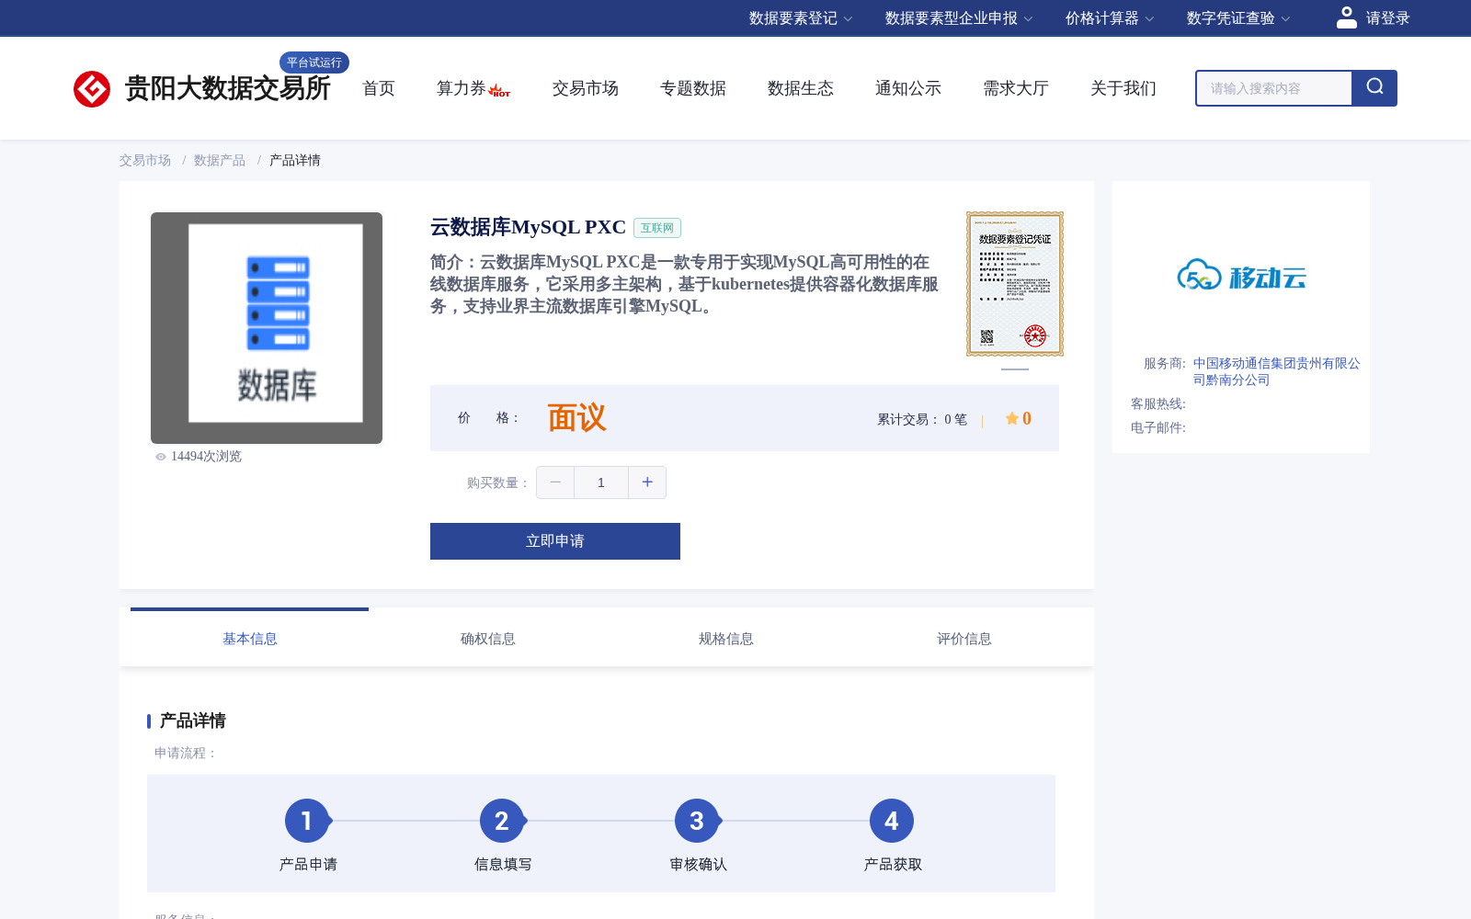Click step 2 circle 信息填写

(x=502, y=821)
